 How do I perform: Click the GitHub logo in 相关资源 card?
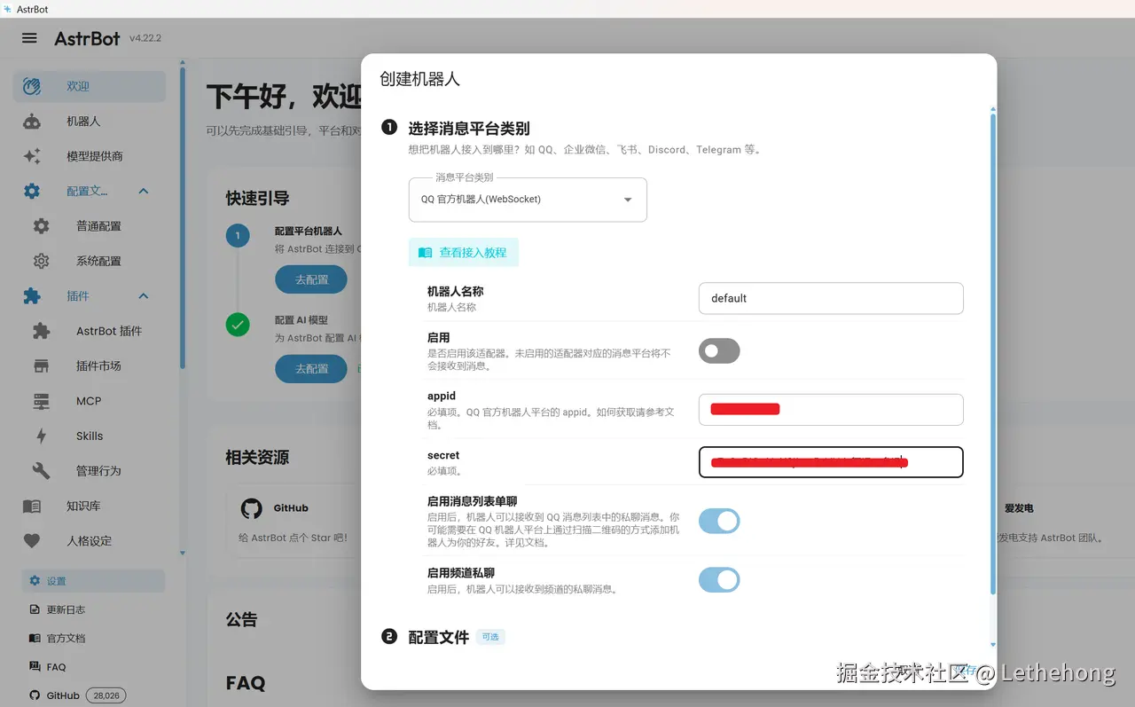click(x=252, y=508)
